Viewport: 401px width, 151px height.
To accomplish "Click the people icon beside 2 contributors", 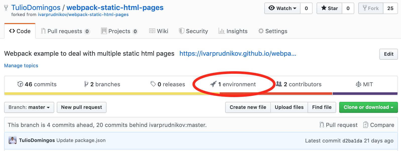I will pyautogui.click(x=279, y=84).
